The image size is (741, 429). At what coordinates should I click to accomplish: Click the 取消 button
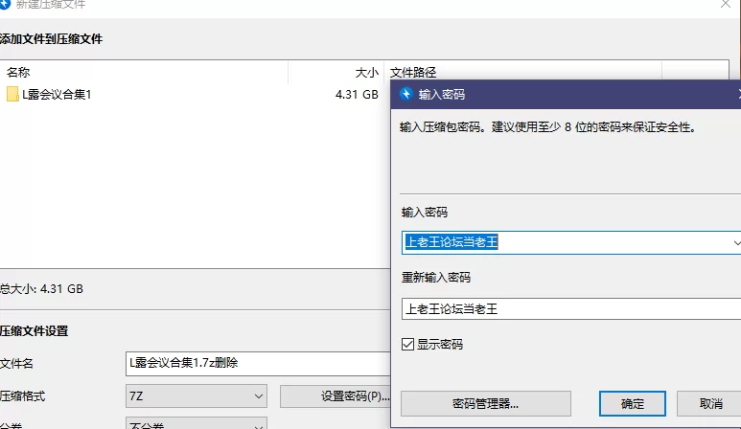pyautogui.click(x=710, y=403)
